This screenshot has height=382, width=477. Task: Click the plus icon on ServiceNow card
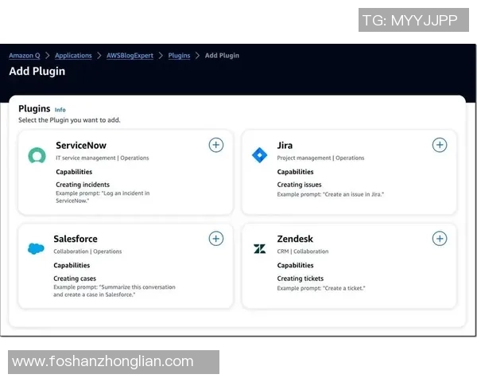216,145
